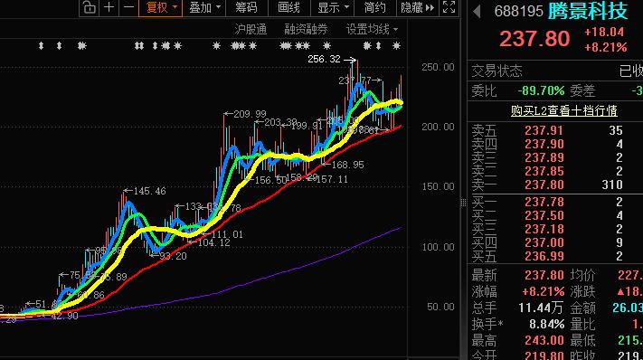Click the 买四 price 237.00

(544, 242)
